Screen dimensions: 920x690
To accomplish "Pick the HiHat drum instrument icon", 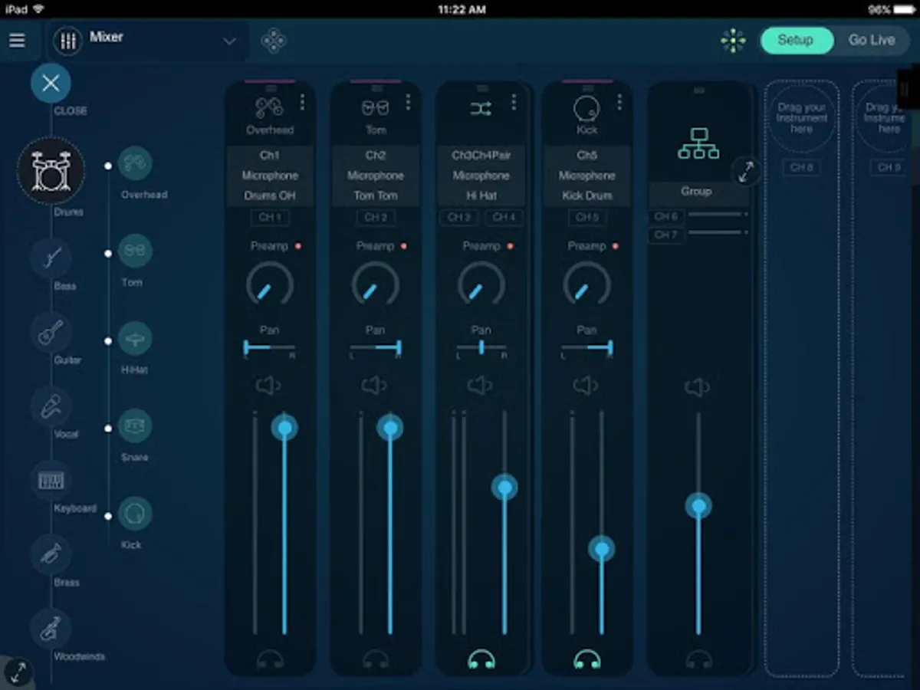I will tap(136, 338).
